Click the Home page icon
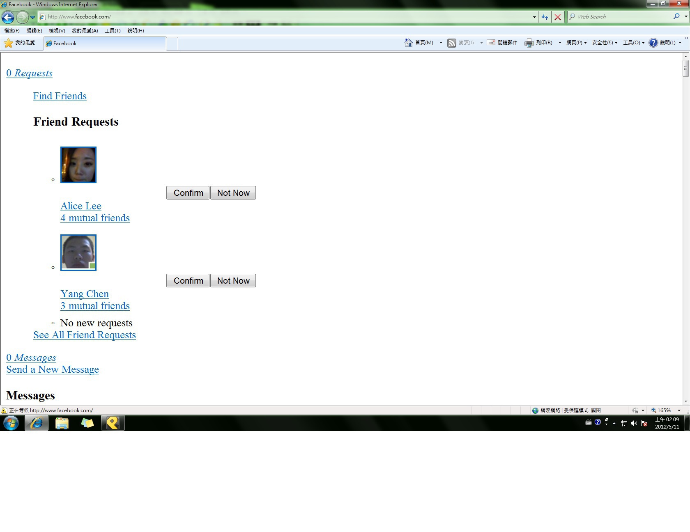This screenshot has width=690, height=532. coord(408,43)
